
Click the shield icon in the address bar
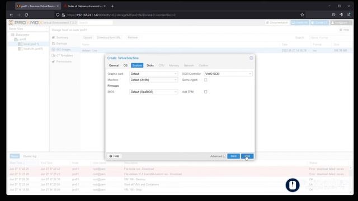[58, 15]
